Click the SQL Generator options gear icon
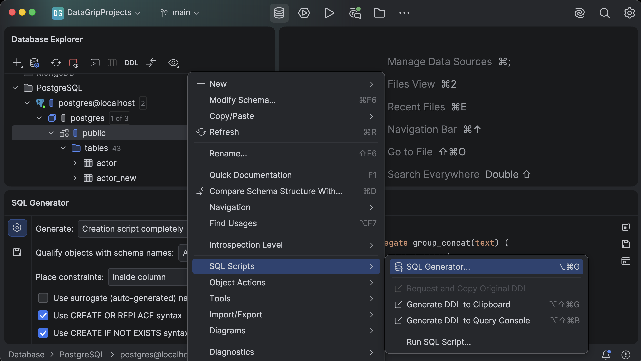Image resolution: width=641 pixels, height=361 pixels. point(17,228)
